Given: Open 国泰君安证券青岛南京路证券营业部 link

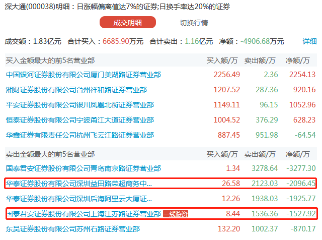Looking at the screenshot, I should 84,168.
